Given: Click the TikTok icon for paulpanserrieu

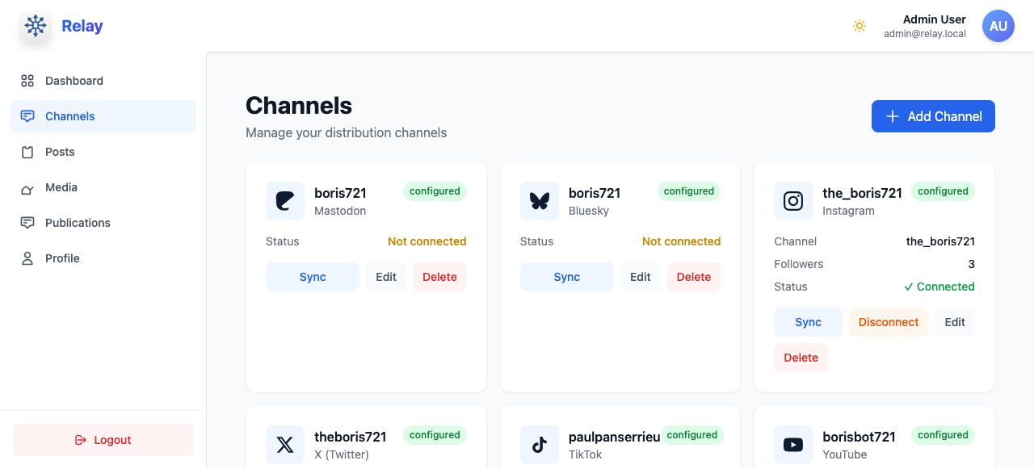Looking at the screenshot, I should tap(540, 445).
